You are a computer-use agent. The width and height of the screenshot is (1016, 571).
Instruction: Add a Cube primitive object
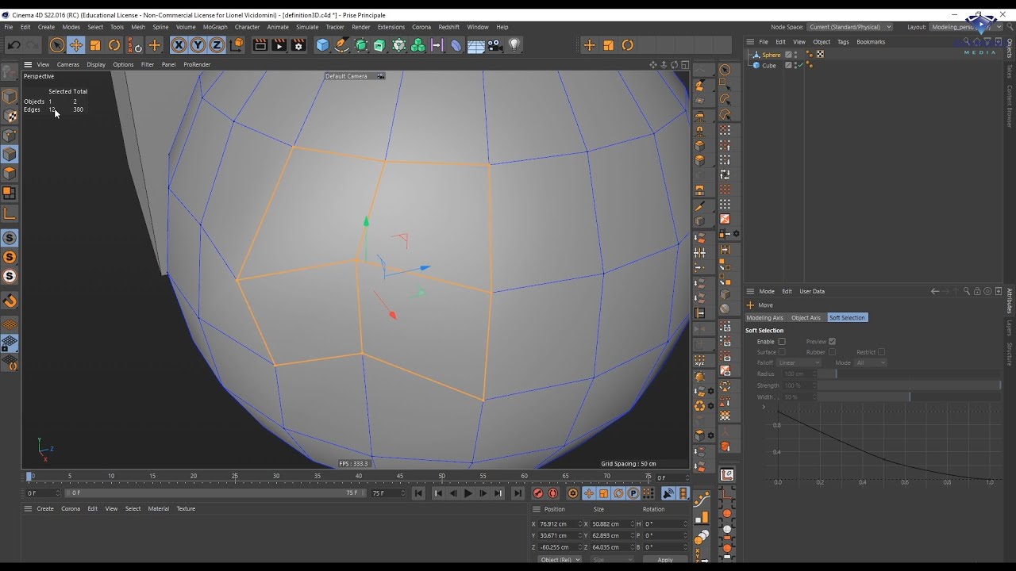[x=322, y=45]
